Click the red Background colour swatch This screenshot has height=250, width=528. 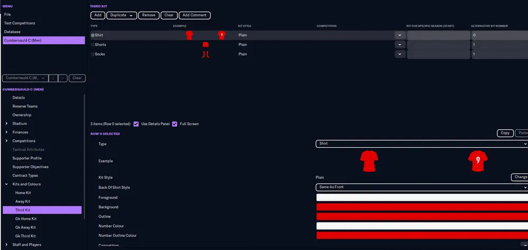click(421, 207)
